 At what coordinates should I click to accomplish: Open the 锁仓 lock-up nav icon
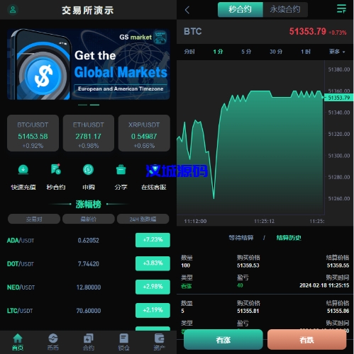point(124,338)
